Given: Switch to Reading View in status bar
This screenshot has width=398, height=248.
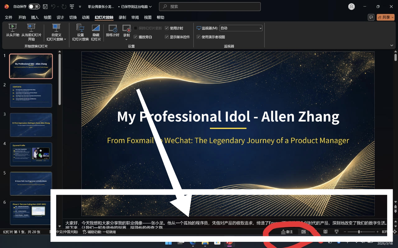Looking at the screenshot, I should click(325, 232).
